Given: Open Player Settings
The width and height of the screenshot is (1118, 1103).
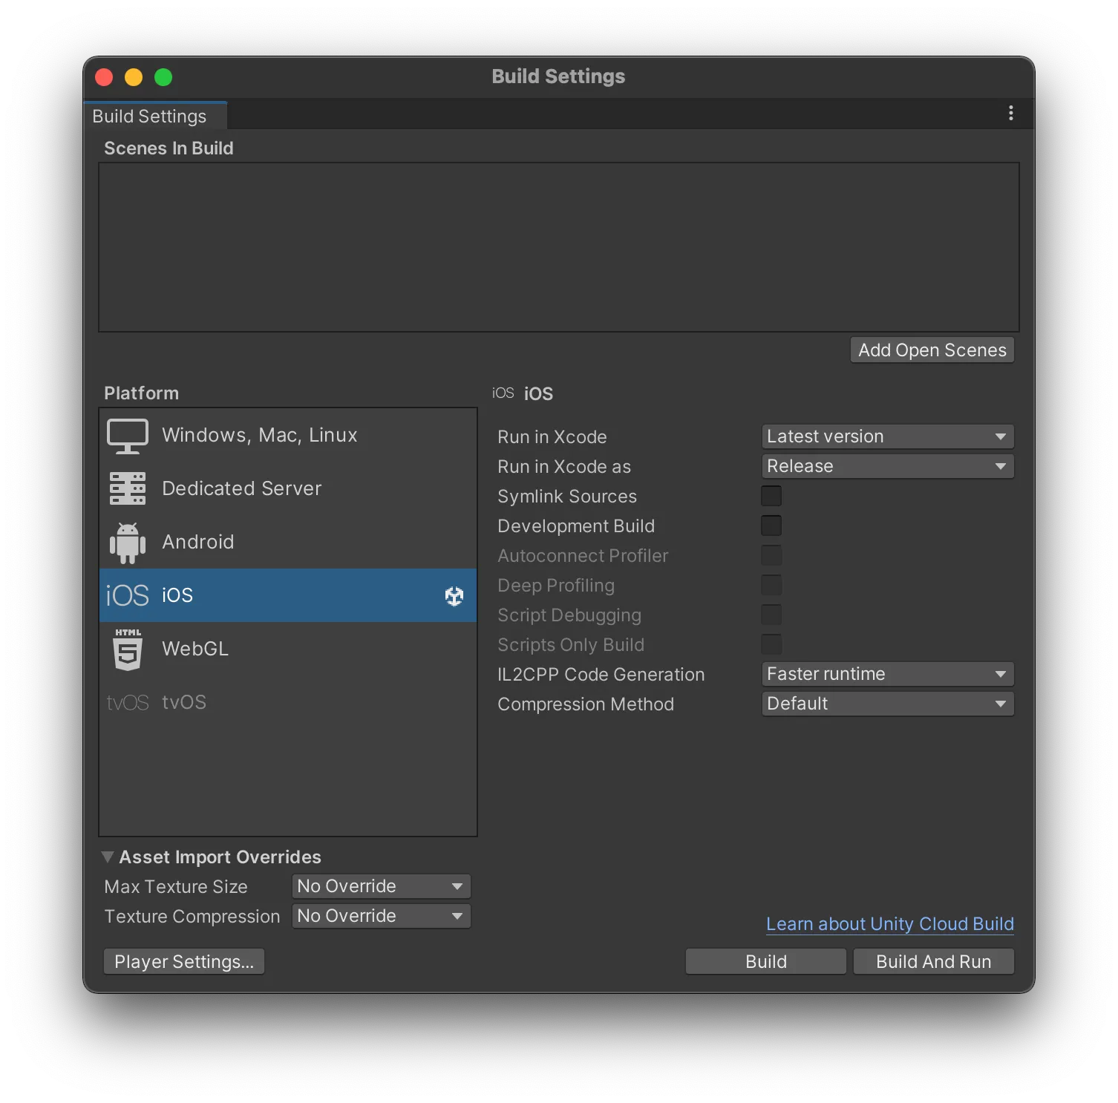Looking at the screenshot, I should tap(184, 962).
